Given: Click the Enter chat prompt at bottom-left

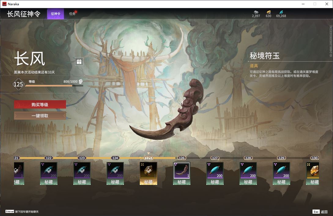Looking at the screenshot, I should click(x=22, y=211).
